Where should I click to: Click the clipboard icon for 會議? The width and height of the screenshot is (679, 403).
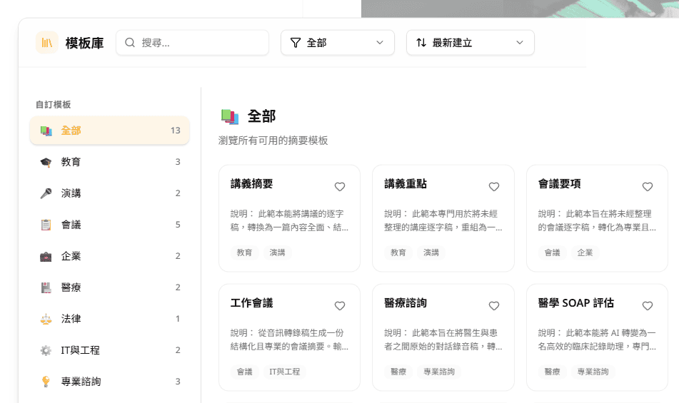pyautogui.click(x=46, y=225)
